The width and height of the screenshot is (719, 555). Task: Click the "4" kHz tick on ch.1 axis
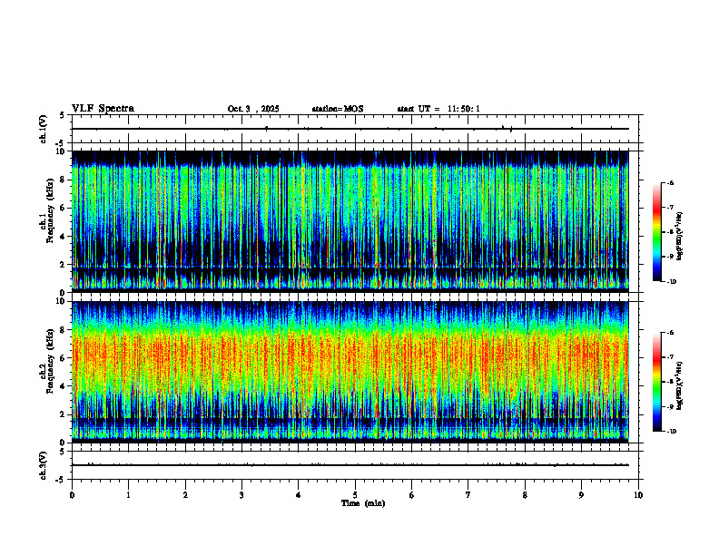(x=63, y=237)
